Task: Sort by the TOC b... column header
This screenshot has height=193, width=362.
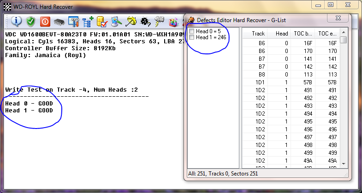Action: point(303,34)
